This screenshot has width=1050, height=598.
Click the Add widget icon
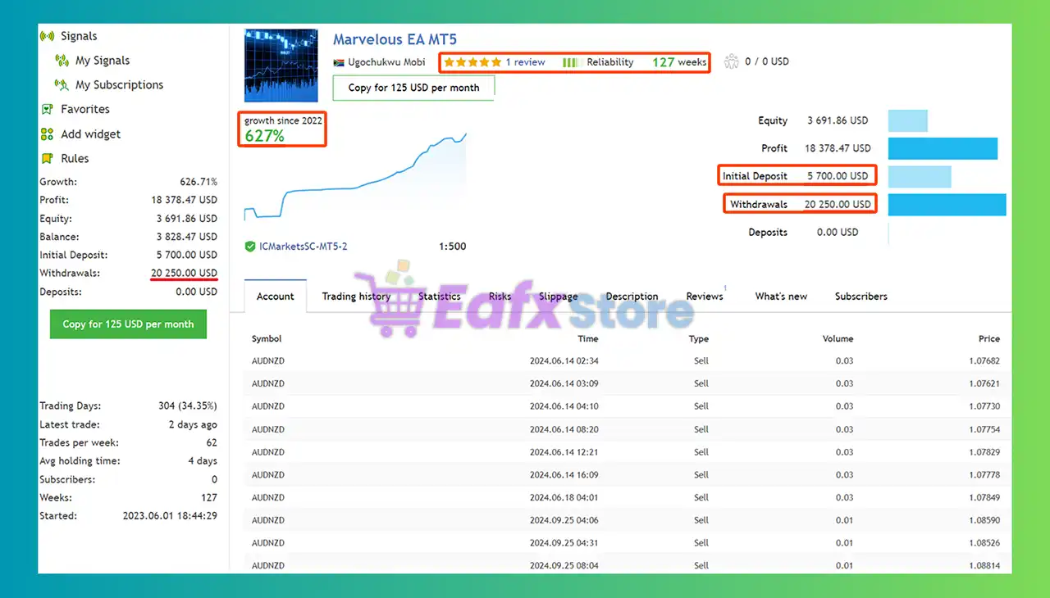point(47,134)
